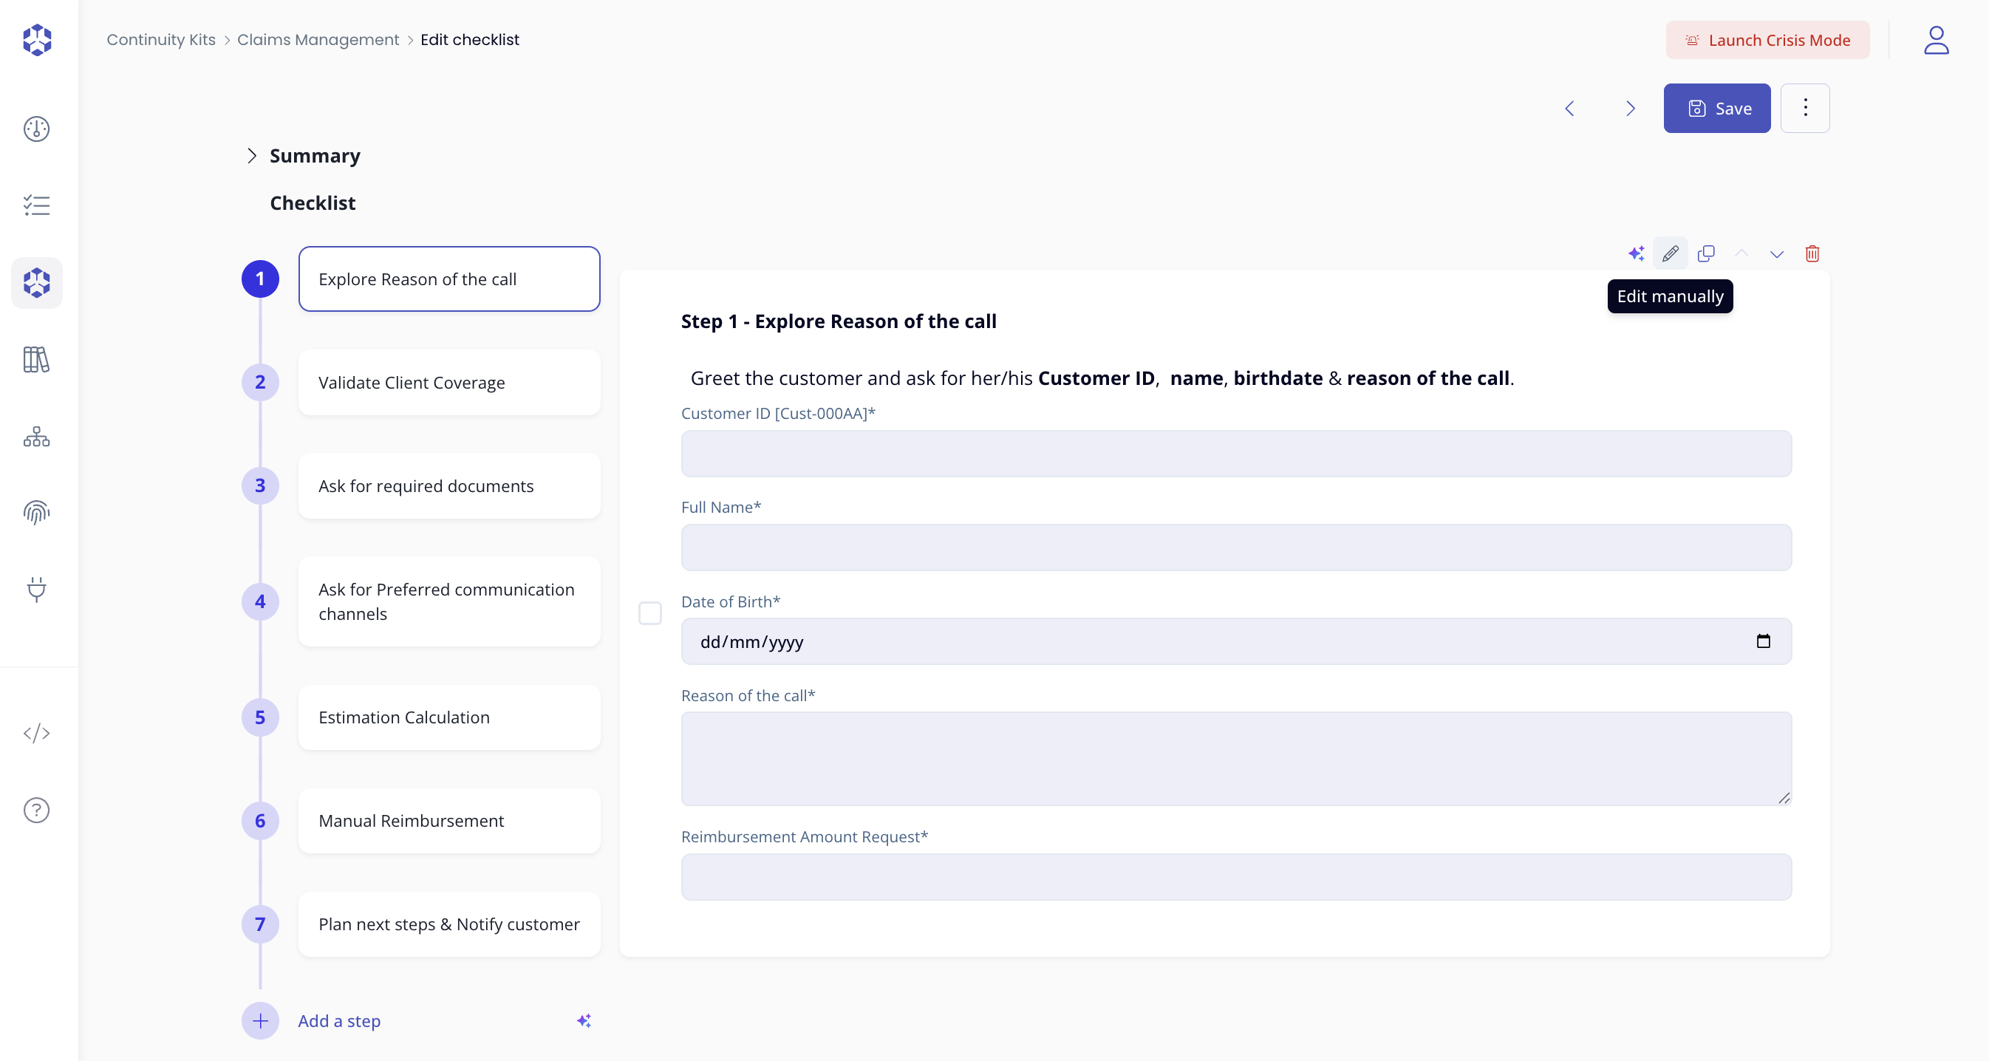The width and height of the screenshot is (1989, 1061).
Task: Click Claims Management breadcrumb link
Action: click(x=318, y=39)
